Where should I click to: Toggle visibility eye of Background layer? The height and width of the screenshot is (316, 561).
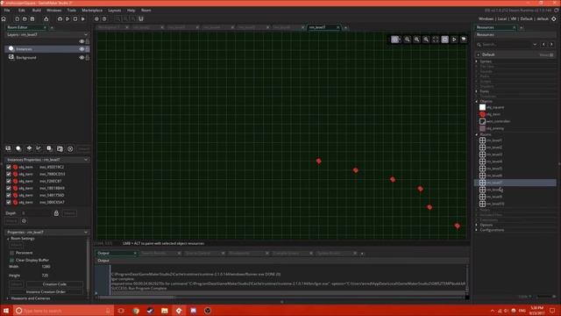[82, 58]
